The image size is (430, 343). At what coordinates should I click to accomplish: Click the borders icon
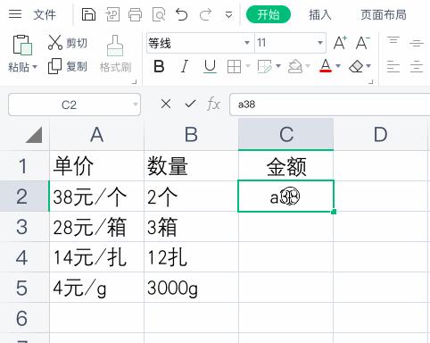pos(234,66)
